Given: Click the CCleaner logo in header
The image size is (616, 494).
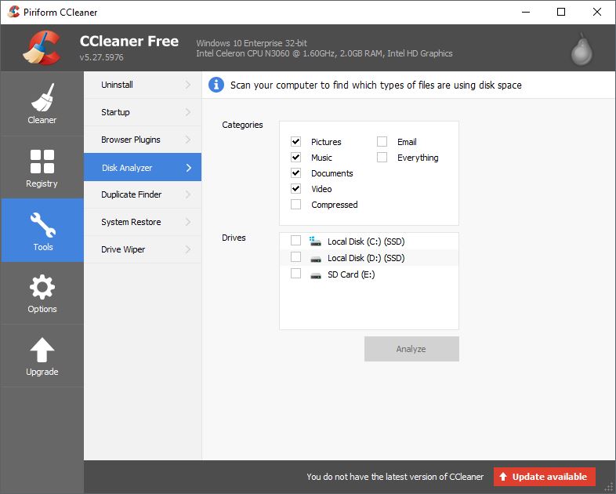Looking at the screenshot, I should [42, 48].
